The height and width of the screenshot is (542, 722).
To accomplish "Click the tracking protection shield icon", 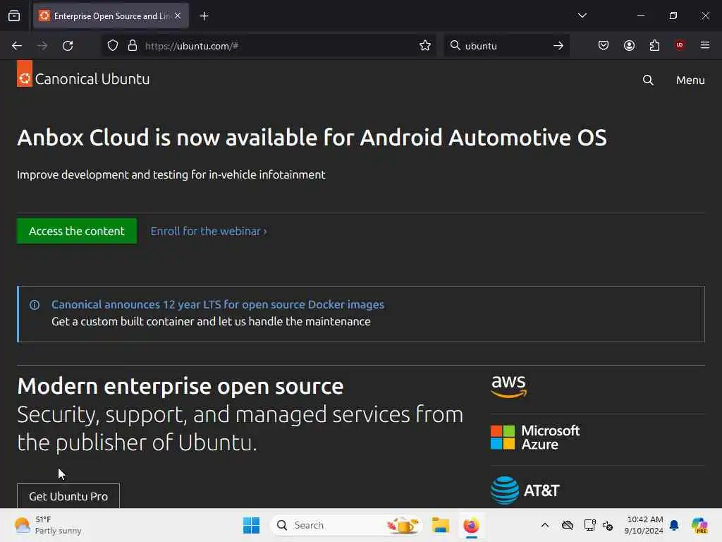I will coord(113,46).
